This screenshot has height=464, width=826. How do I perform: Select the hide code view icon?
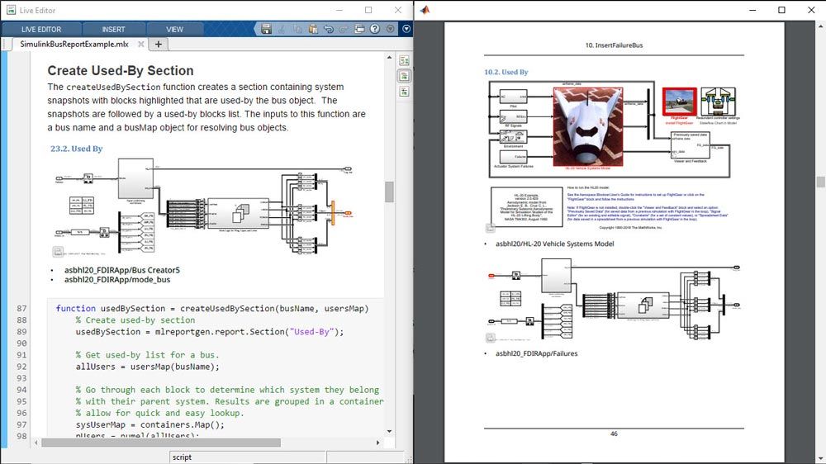[404, 91]
